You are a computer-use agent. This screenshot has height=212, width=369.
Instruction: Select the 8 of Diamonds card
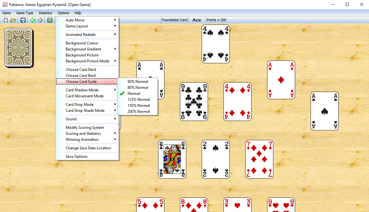[x=194, y=205]
